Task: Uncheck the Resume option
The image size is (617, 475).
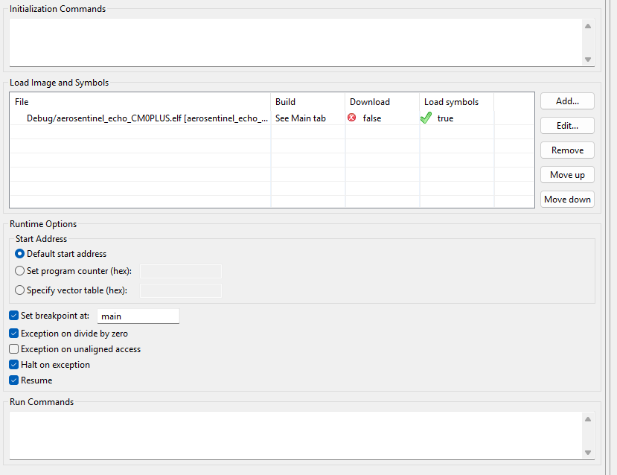Action: [x=14, y=380]
